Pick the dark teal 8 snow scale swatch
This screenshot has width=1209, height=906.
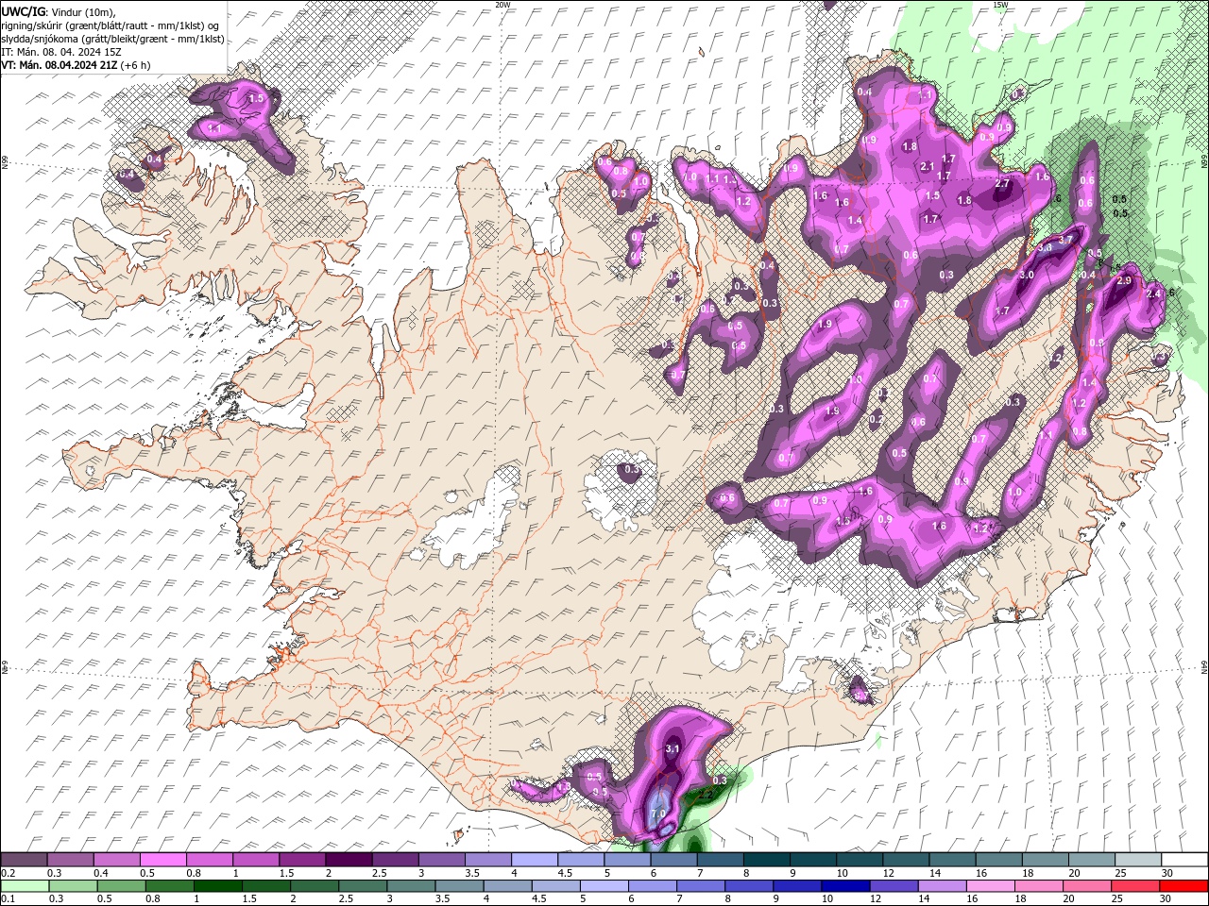pyautogui.click(x=767, y=860)
